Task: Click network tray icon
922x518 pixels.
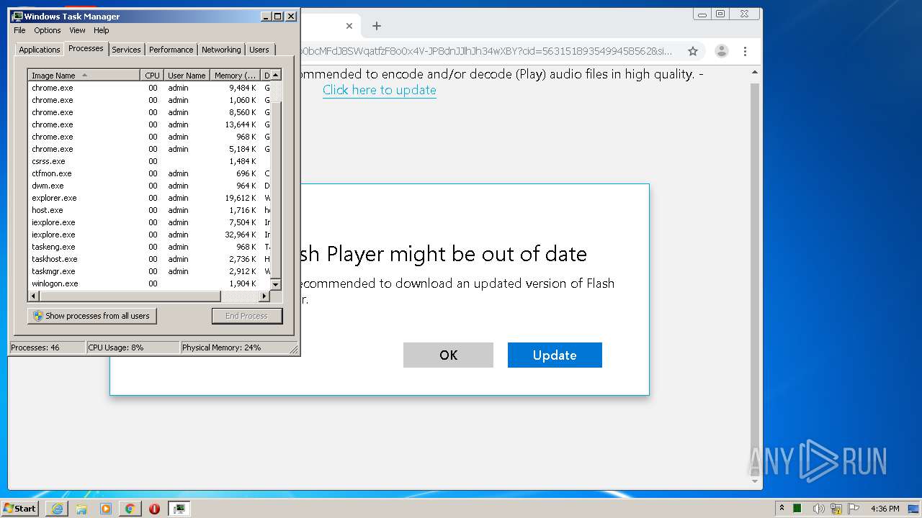Action: 837,509
